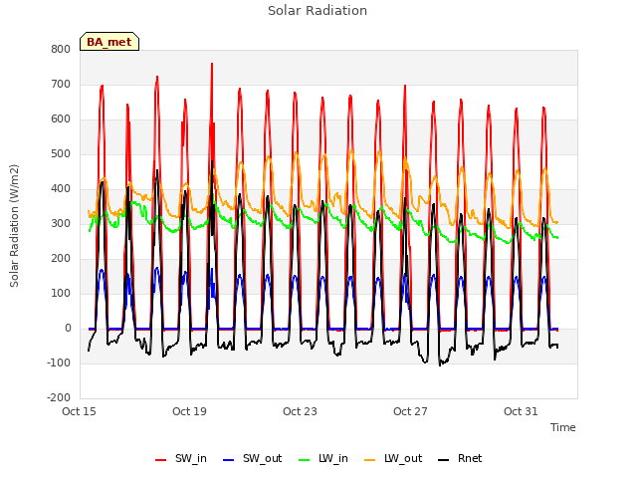This screenshot has width=637, height=478.
Task: Click the Solar Radiation chart title
Action: 318,11
